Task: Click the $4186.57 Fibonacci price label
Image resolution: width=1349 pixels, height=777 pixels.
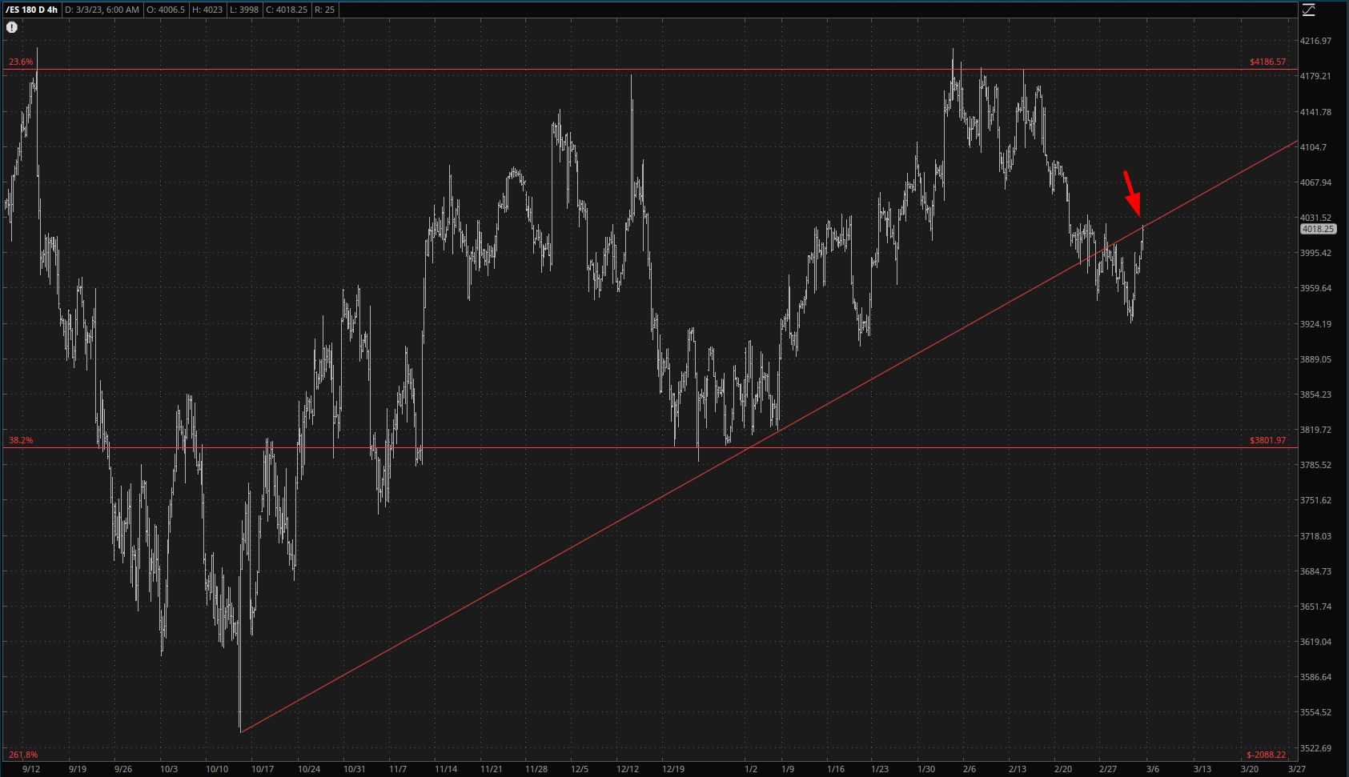Action: [1267, 62]
